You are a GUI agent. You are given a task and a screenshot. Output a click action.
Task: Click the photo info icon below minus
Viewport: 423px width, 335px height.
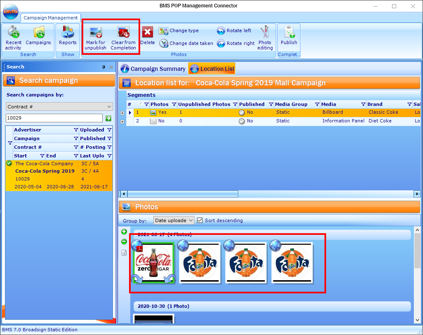click(x=124, y=253)
